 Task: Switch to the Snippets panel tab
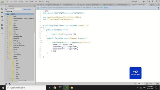point(11,6)
